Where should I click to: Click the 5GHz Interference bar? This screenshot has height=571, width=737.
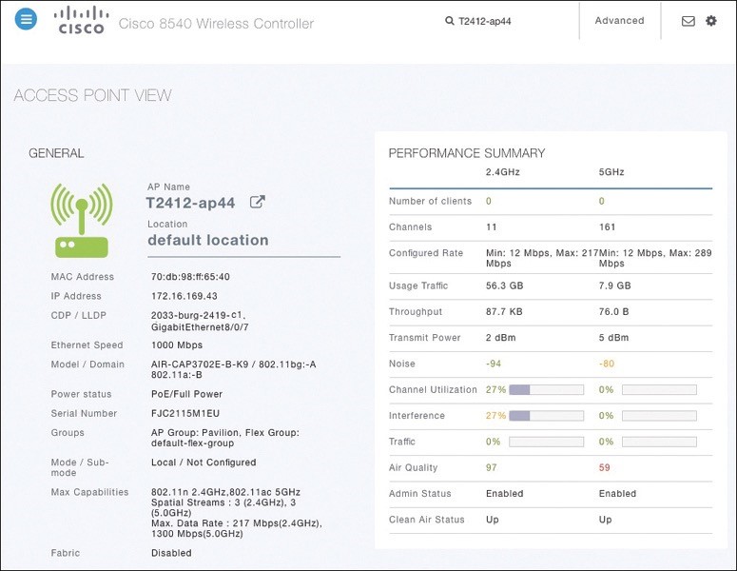tap(659, 416)
